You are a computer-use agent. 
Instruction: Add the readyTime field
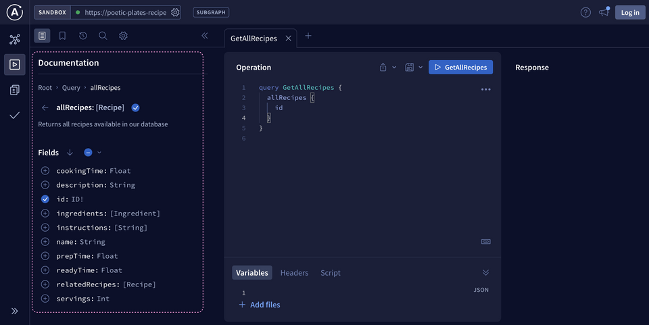[x=45, y=270]
